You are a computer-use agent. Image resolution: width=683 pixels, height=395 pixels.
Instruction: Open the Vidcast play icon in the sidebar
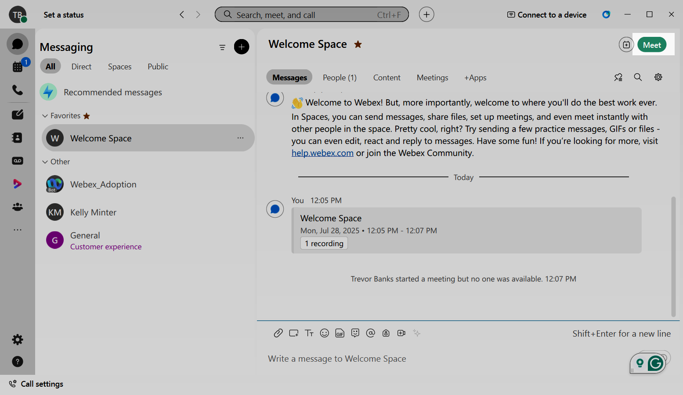point(18,183)
